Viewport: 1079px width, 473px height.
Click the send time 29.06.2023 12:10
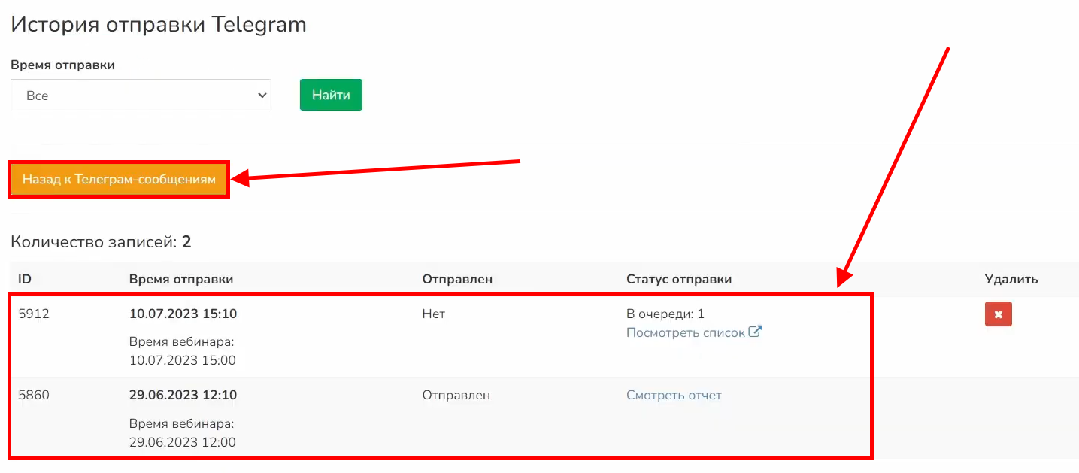coord(183,395)
